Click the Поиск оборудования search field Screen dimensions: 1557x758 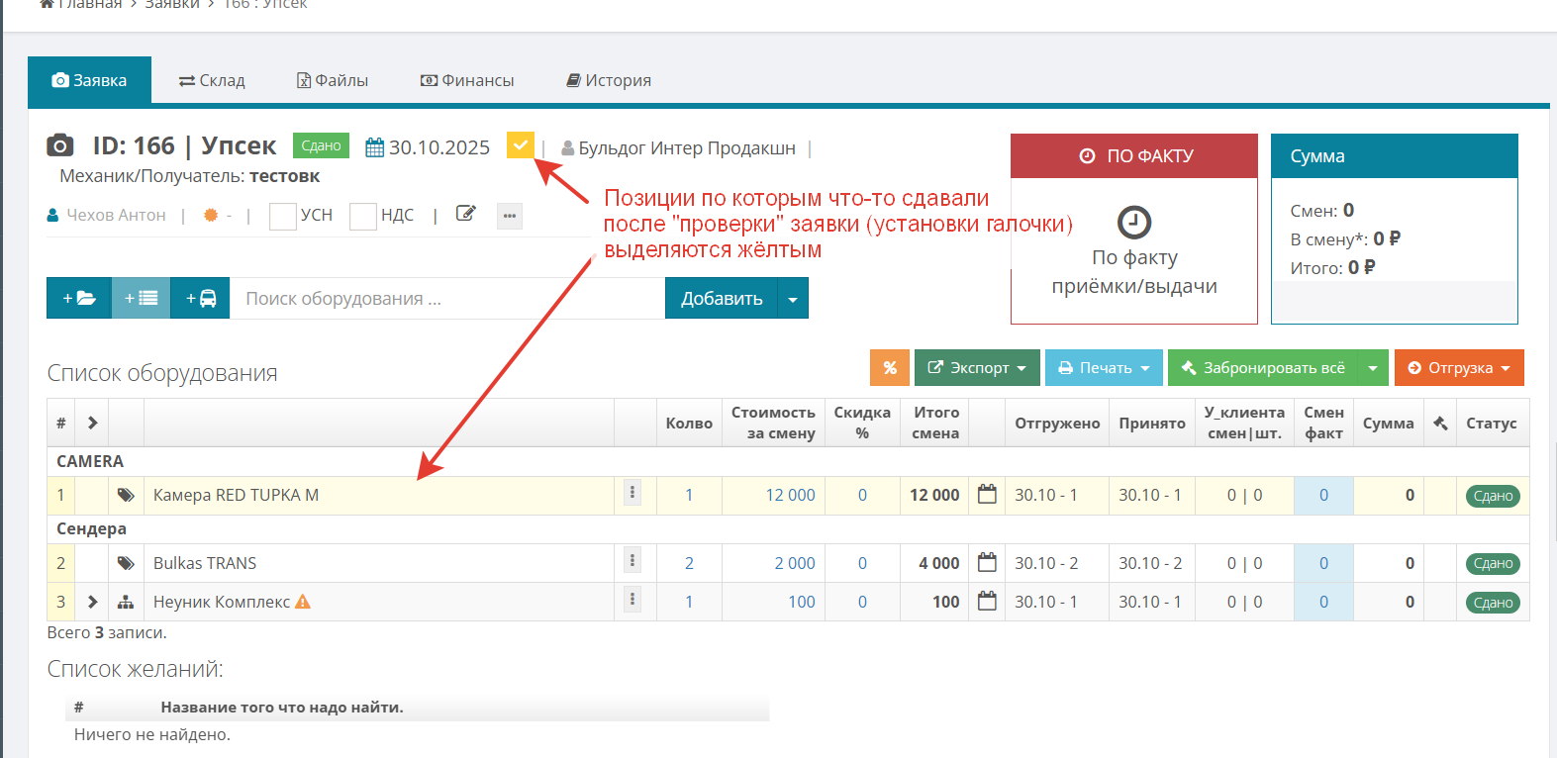tap(446, 298)
